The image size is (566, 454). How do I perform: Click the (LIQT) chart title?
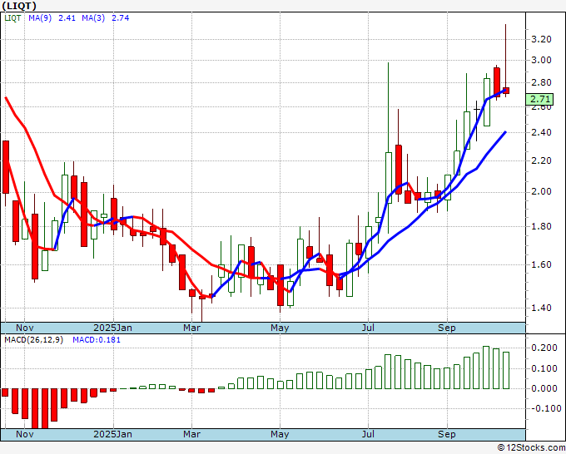tap(19, 6)
